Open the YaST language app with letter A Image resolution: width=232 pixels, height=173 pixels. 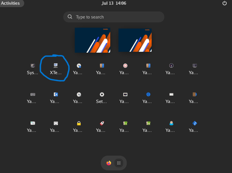click(x=56, y=98)
